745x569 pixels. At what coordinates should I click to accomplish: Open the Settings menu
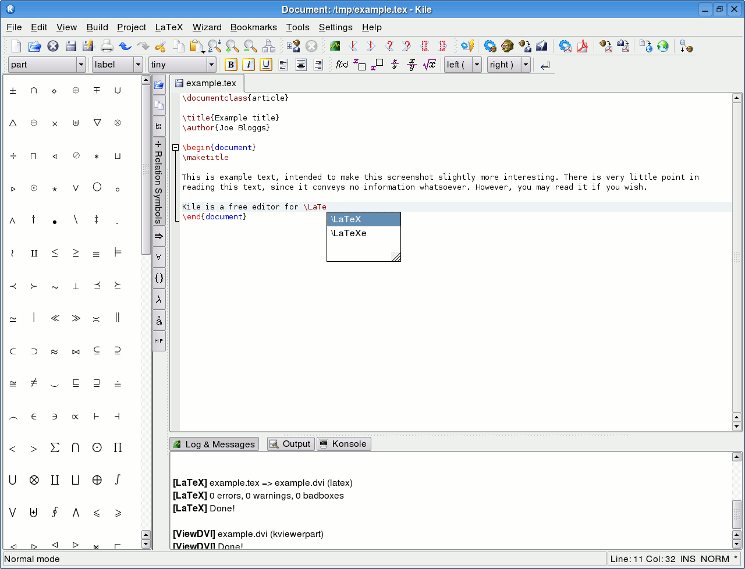pos(336,27)
